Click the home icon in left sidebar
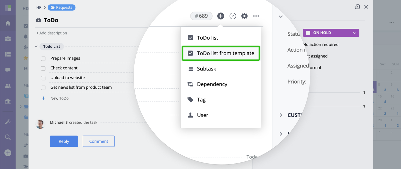This screenshot has height=169, width=401. click(8, 23)
